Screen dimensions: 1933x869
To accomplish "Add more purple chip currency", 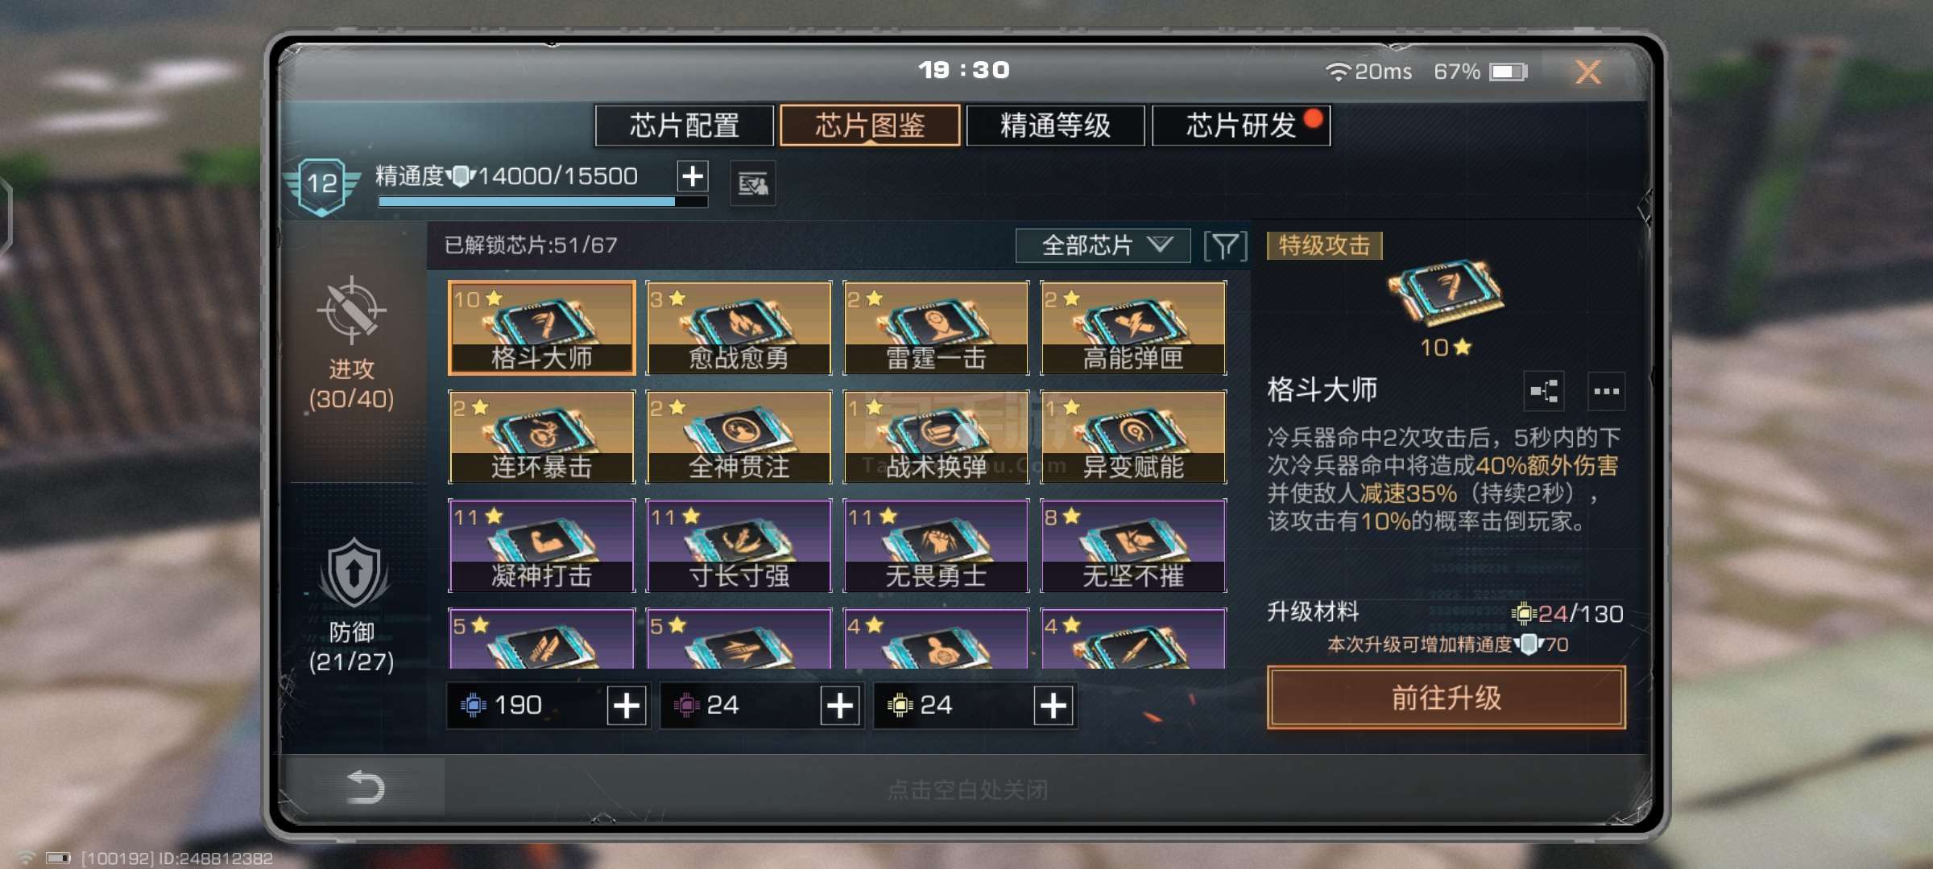I will pyautogui.click(x=840, y=706).
